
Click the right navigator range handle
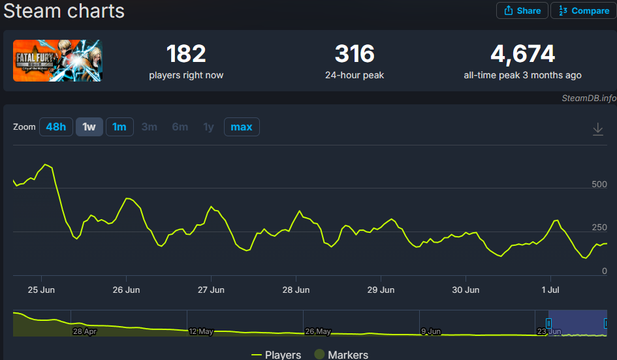[x=606, y=323]
